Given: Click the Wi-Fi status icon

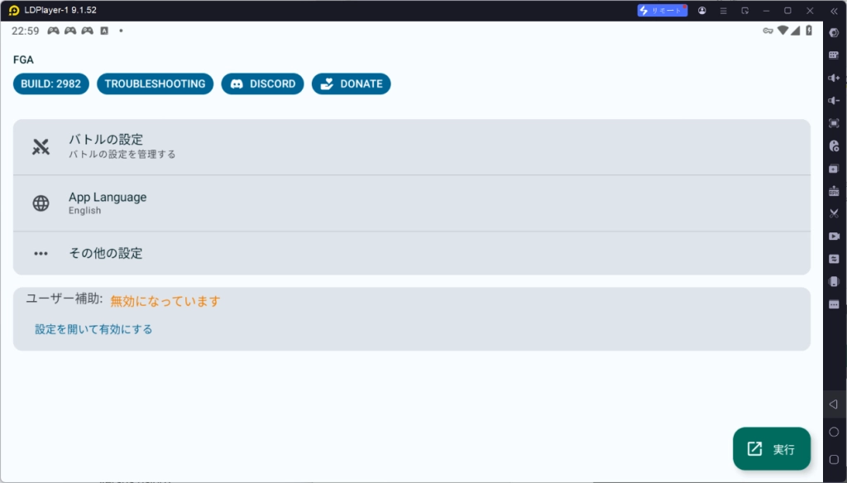Looking at the screenshot, I should pyautogui.click(x=782, y=31).
